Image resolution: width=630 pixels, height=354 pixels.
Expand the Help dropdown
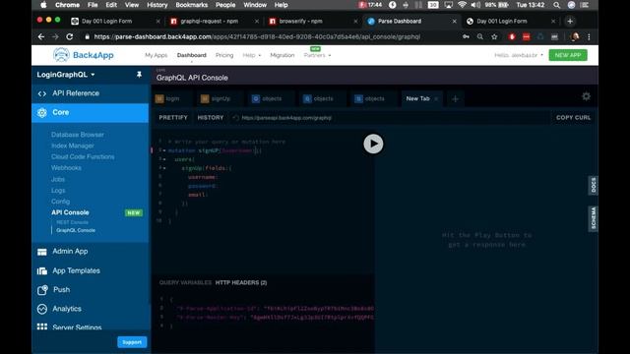pos(252,55)
